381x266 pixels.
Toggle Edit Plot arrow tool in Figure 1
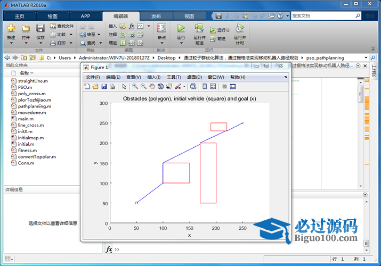point(124,86)
